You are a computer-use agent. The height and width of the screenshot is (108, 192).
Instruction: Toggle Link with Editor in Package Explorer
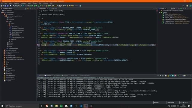28,9
